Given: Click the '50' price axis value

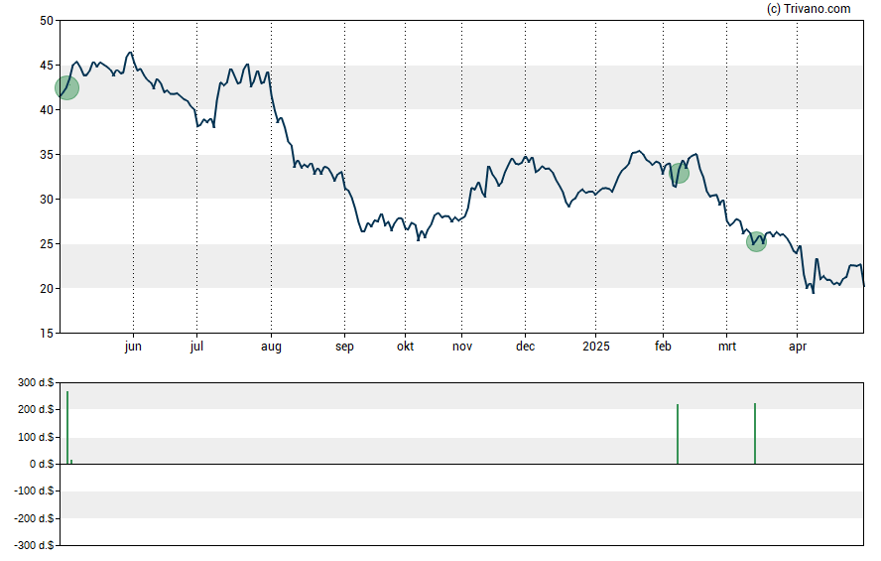Looking at the screenshot, I should point(47,21).
